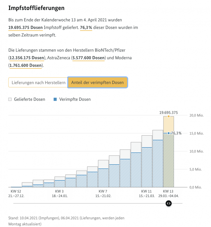Click the underlined 12.356.175 Dosen figure
Image resolution: width=211 pixels, height=227 pixels.
pyautogui.click(x=27, y=58)
